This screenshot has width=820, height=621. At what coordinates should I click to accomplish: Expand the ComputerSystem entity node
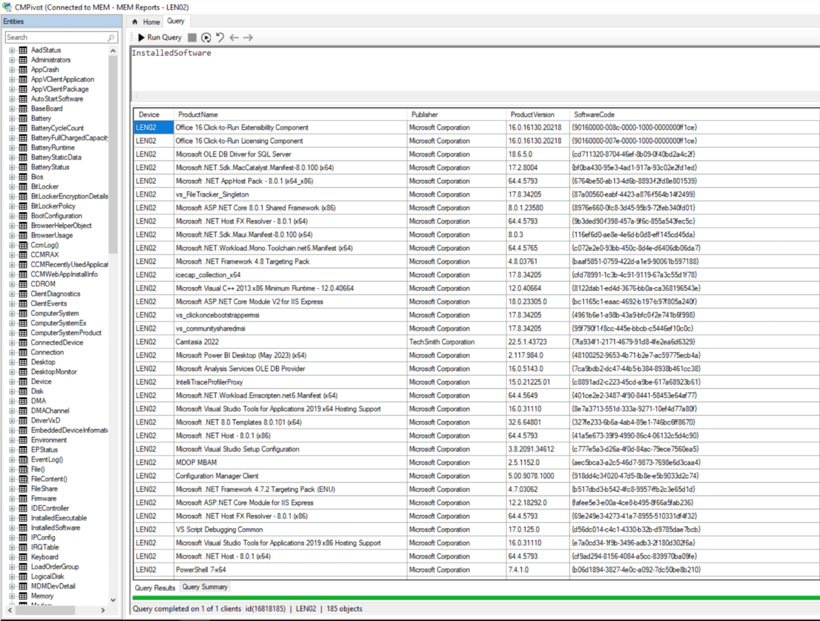(x=12, y=313)
